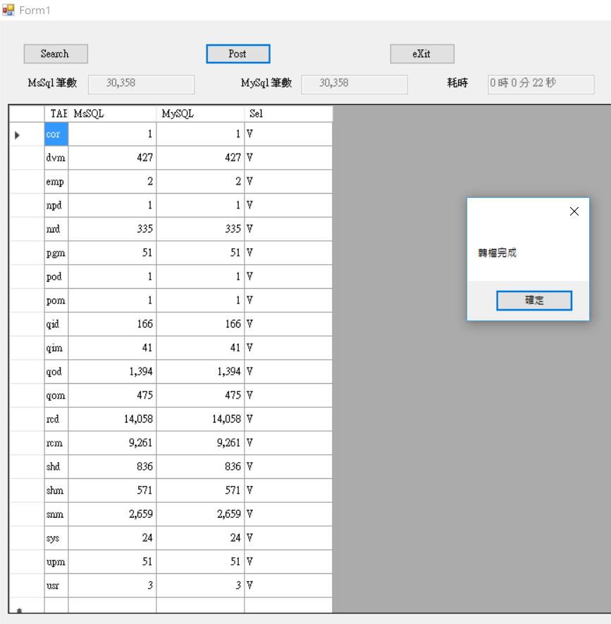
Task: Click the Sel cell V in cor row
Action: point(288,134)
